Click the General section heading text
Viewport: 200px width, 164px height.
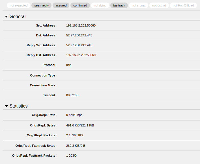click(18, 17)
